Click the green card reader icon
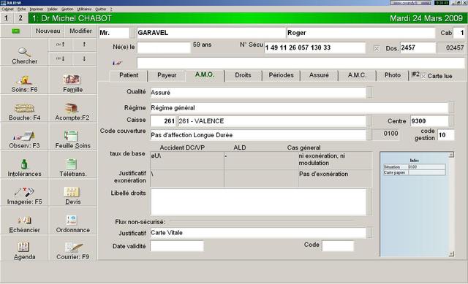Viewport: 468px width, 284px height. (x=16, y=31)
